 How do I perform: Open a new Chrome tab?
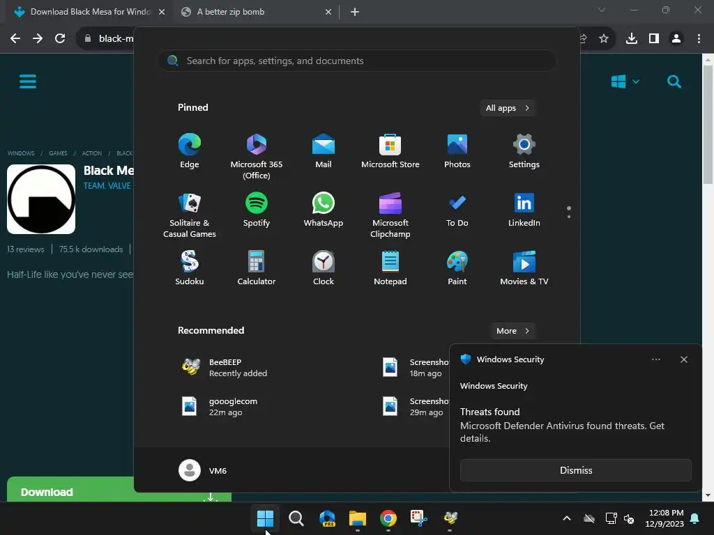click(x=355, y=12)
